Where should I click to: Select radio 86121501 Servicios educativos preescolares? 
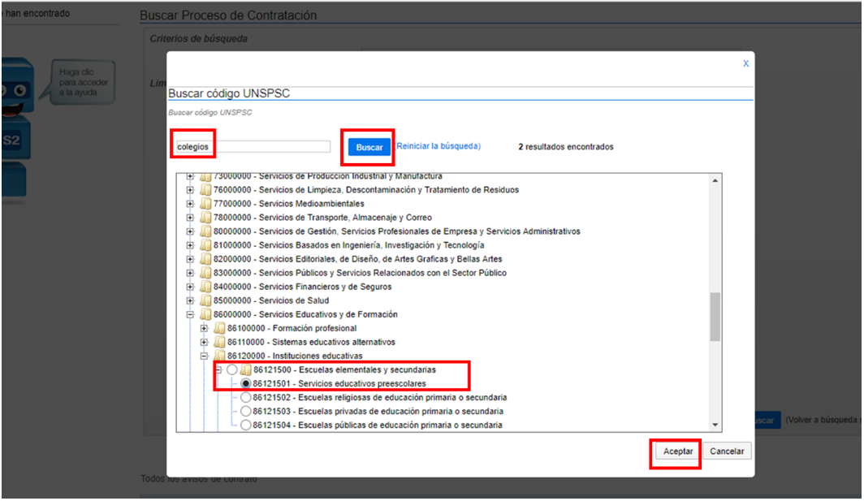click(246, 383)
